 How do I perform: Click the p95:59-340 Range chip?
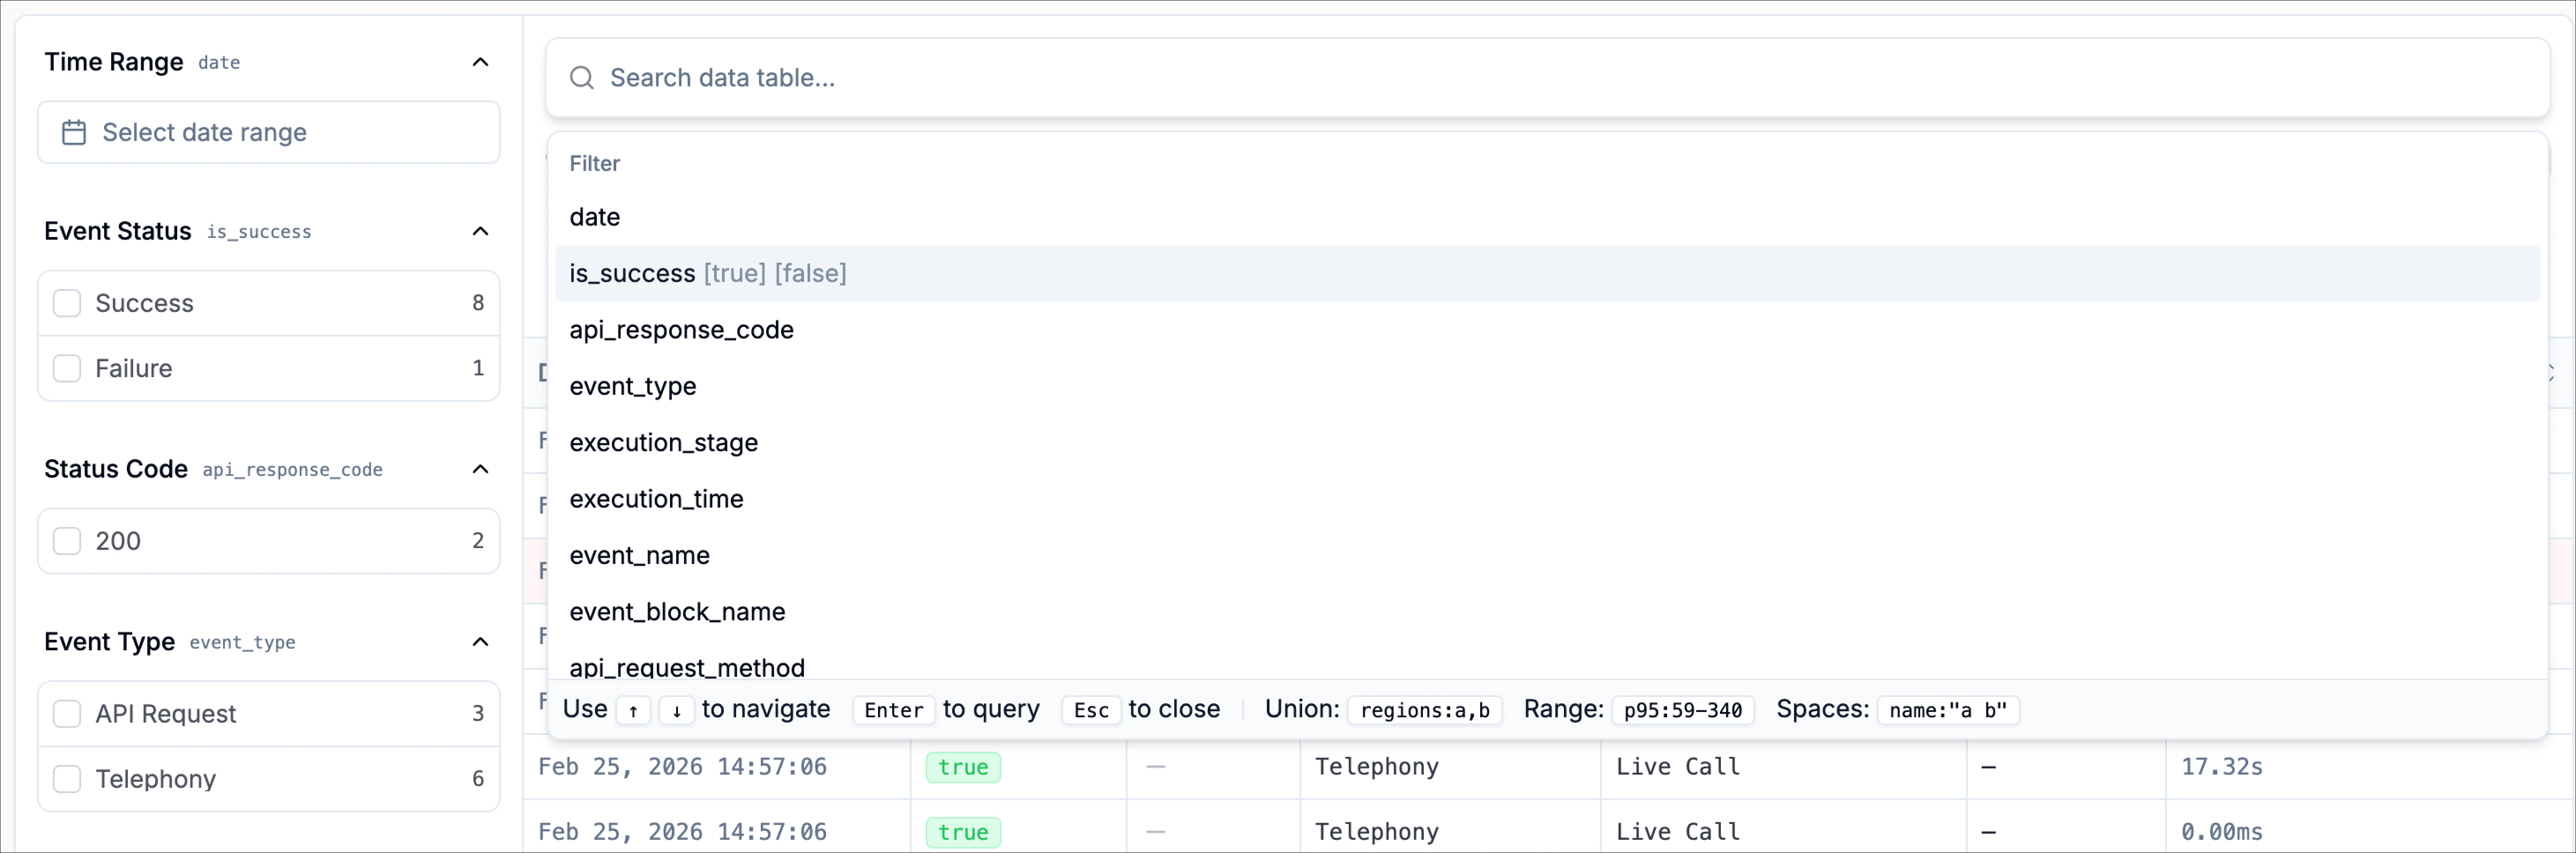[x=1684, y=710]
